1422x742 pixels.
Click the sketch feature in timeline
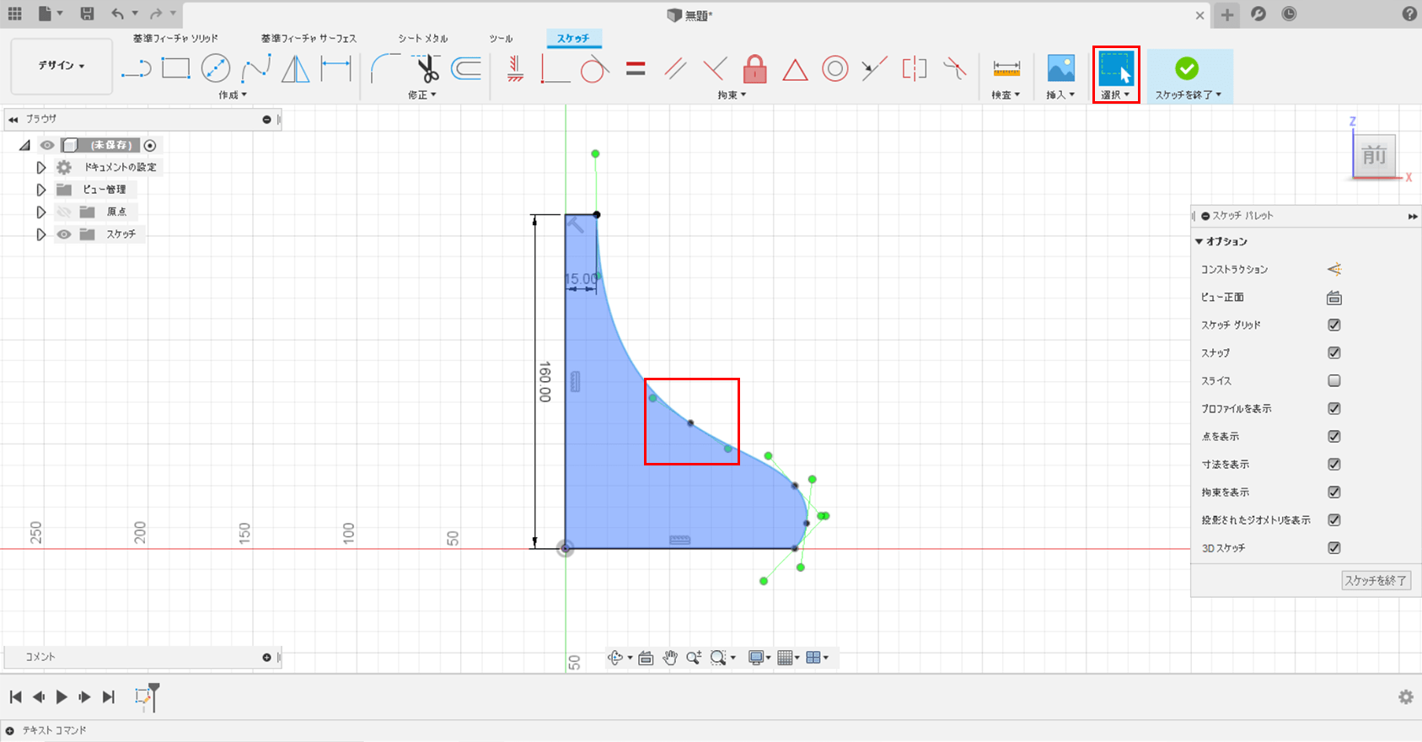tap(143, 697)
